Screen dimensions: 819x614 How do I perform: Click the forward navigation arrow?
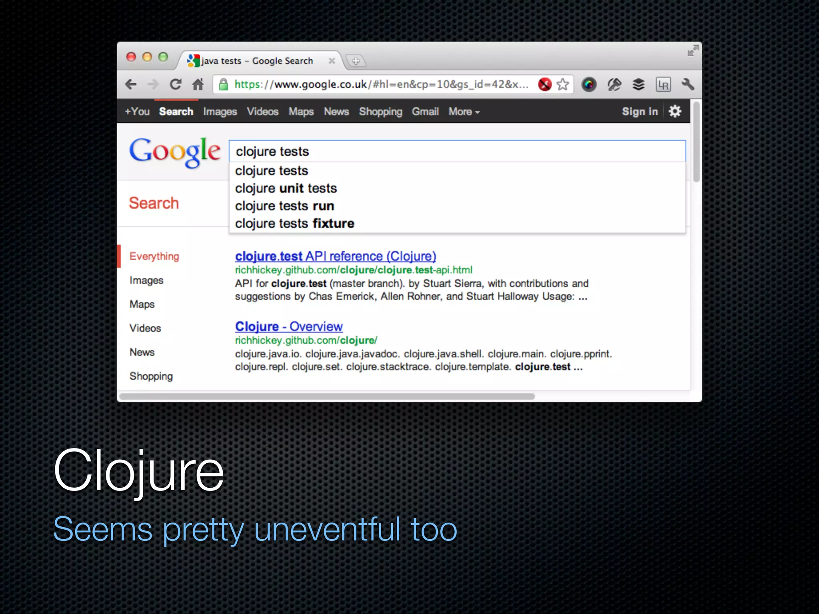pos(153,84)
